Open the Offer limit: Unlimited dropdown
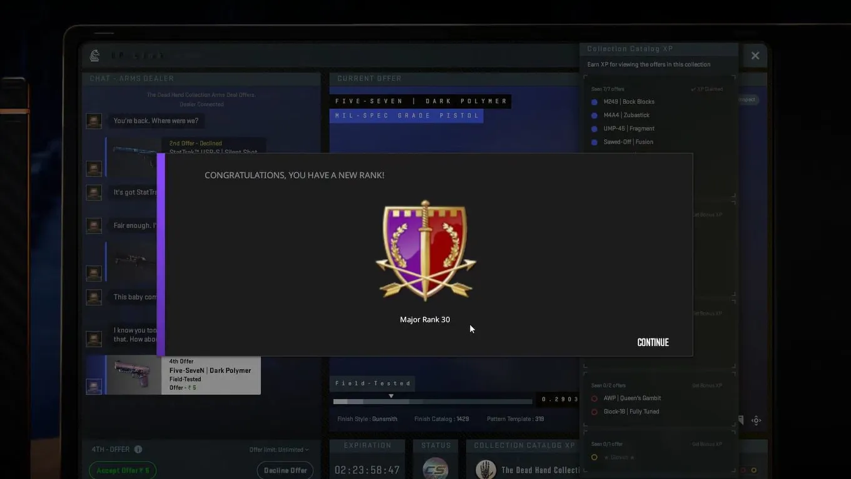 pos(279,450)
